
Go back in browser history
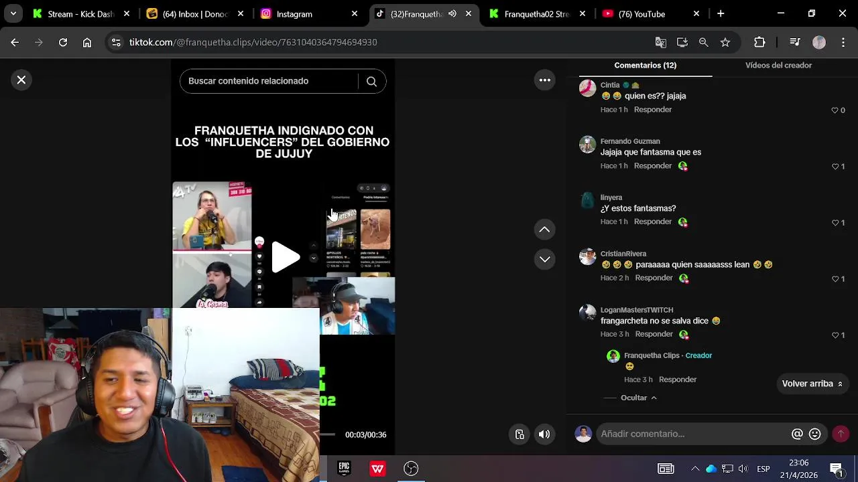tap(15, 42)
